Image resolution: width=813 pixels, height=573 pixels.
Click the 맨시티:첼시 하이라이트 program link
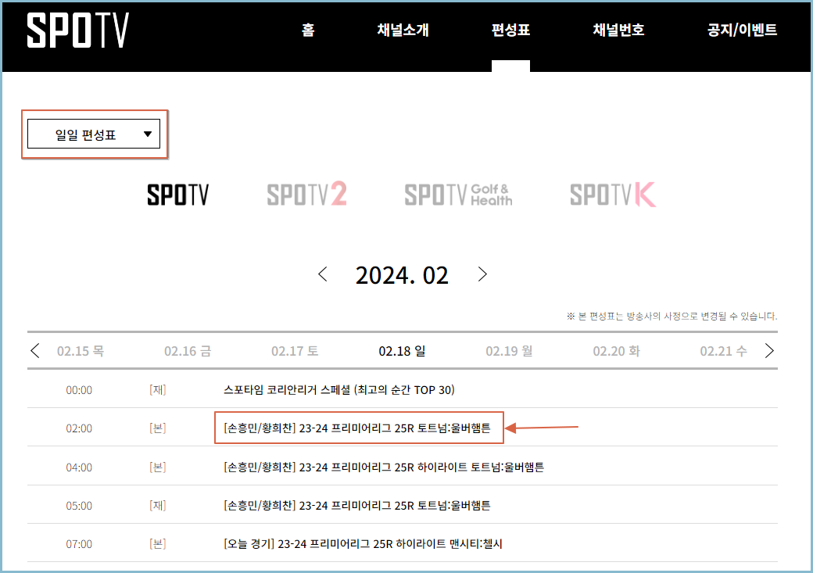[358, 543]
